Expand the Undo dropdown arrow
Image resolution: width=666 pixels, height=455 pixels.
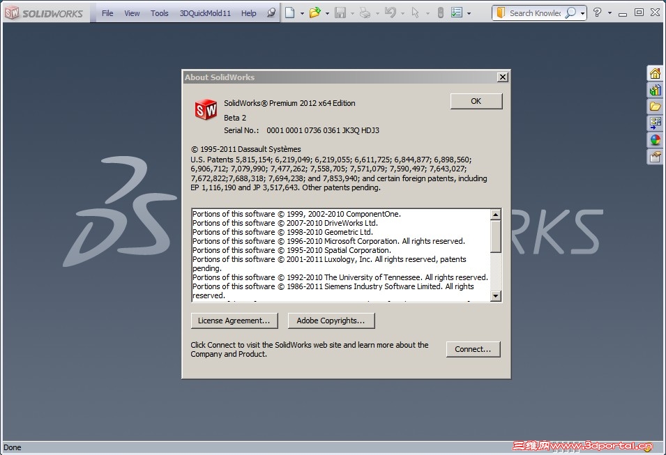pos(403,13)
